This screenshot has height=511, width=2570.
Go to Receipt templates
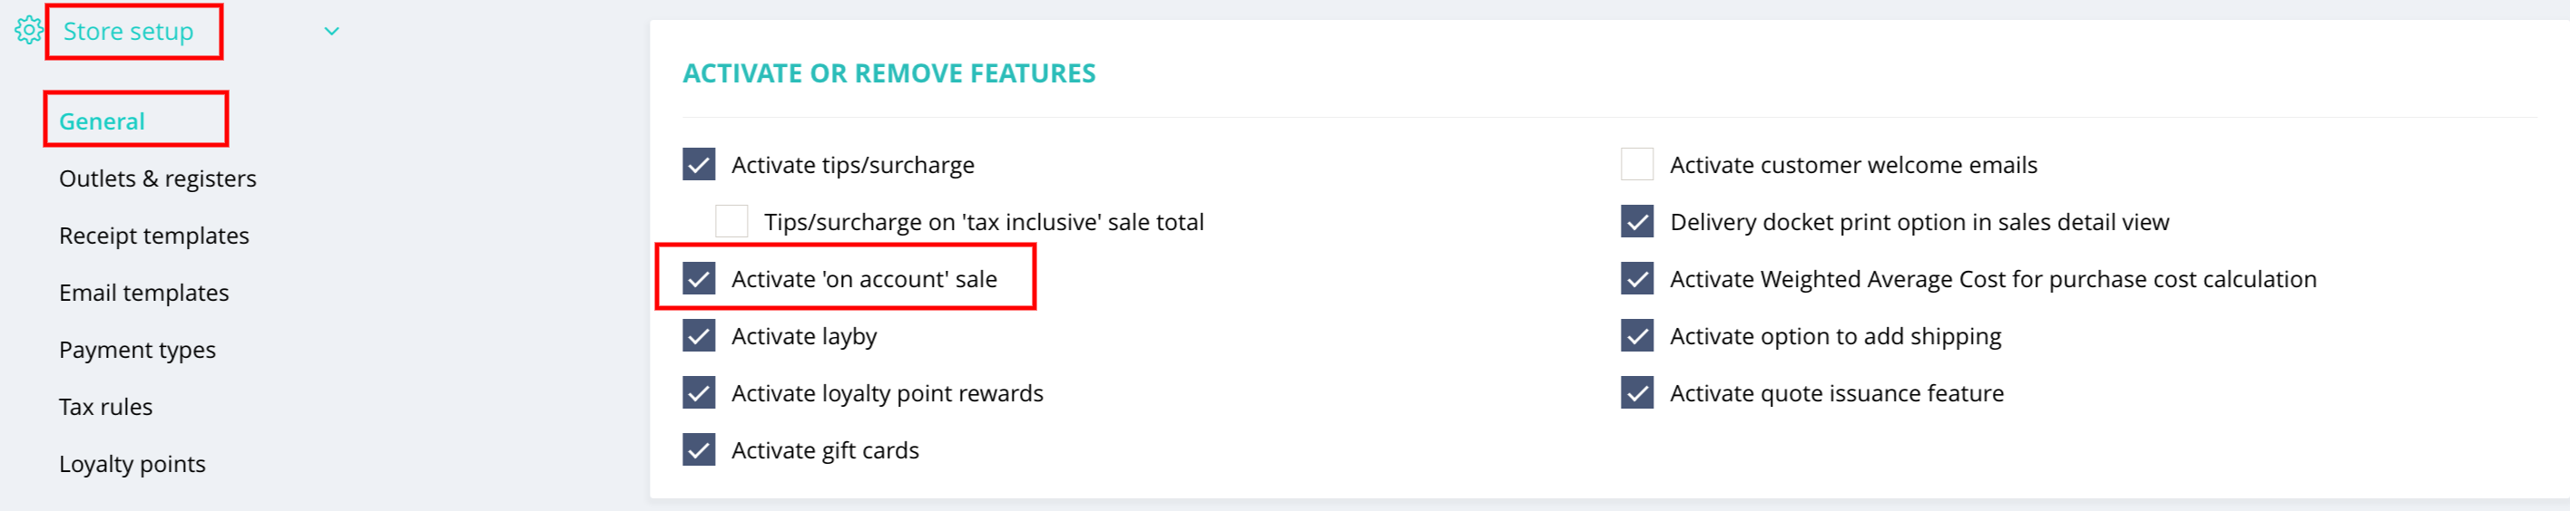point(153,236)
